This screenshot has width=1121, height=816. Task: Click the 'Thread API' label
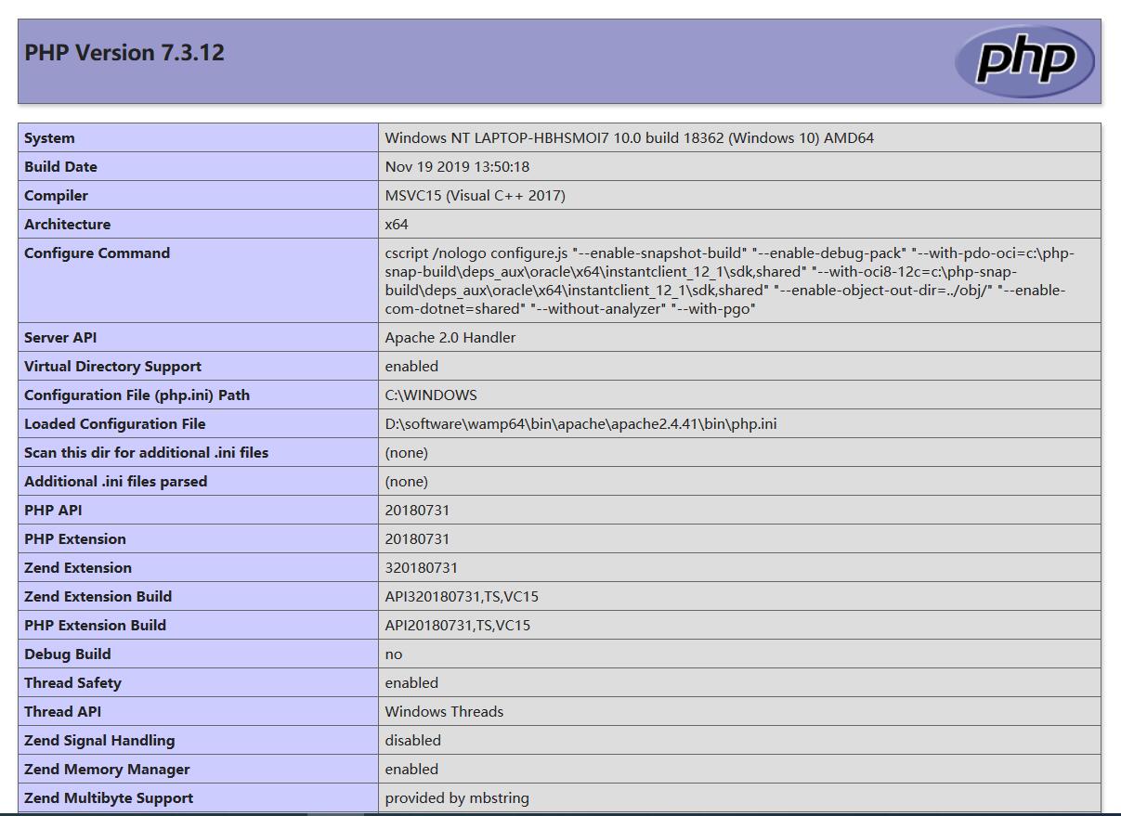pos(63,712)
